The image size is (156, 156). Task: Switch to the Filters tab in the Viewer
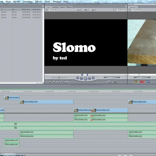coord(63,7)
